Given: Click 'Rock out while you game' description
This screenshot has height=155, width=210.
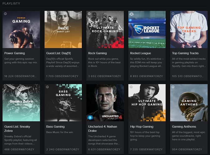Looking at the screenshot, I should coord(104,62).
